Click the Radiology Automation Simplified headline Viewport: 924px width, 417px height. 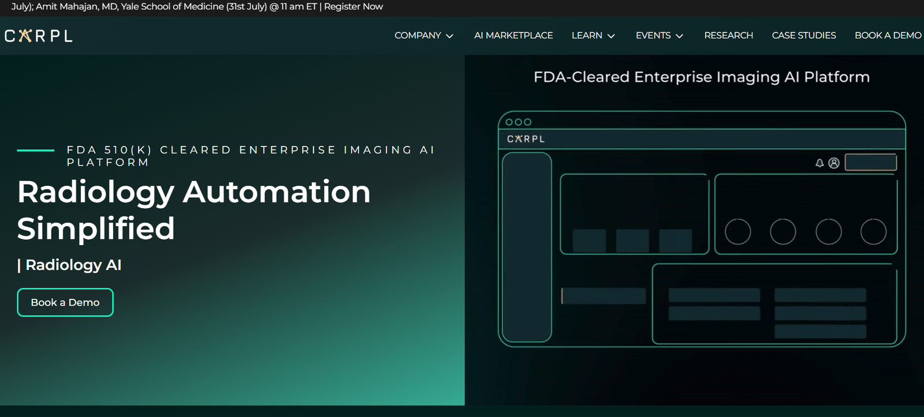pyautogui.click(x=193, y=210)
